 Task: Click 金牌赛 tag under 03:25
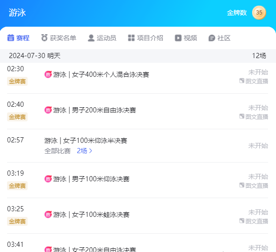pos(17,222)
